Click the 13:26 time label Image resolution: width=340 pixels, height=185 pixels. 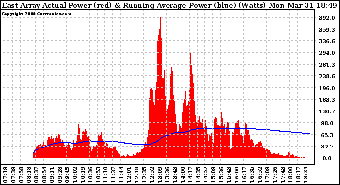[168, 175]
